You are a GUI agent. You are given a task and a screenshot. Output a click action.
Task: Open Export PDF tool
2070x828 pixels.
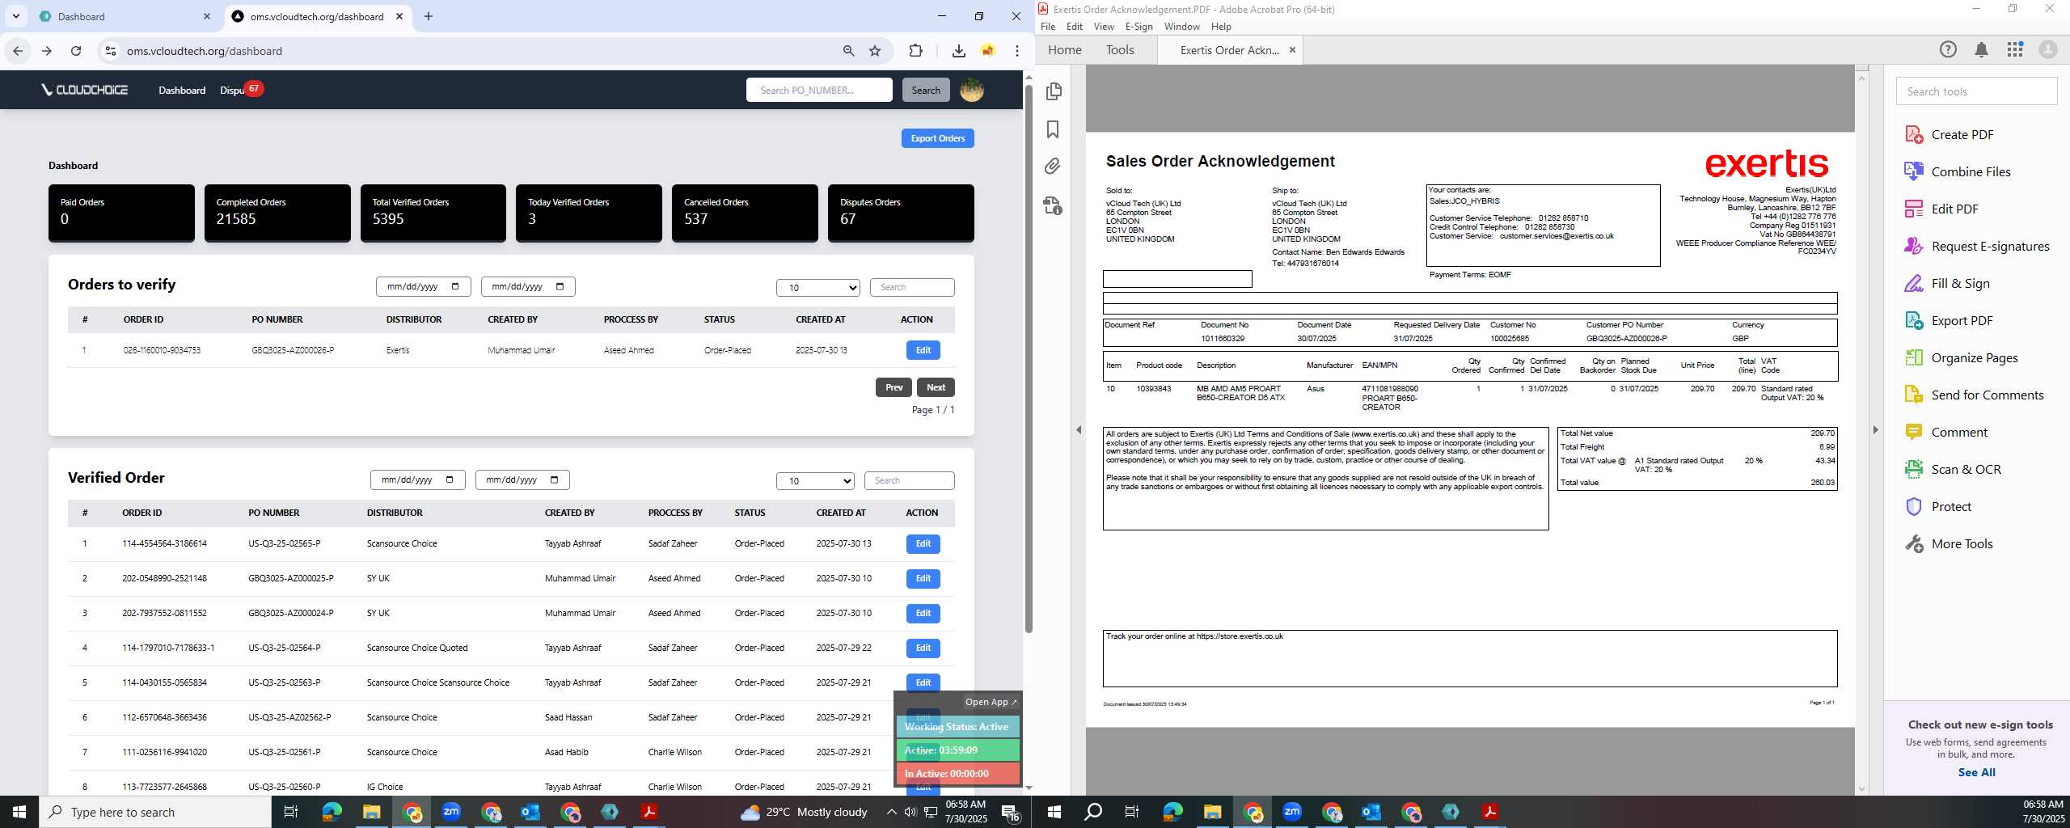point(1949,320)
